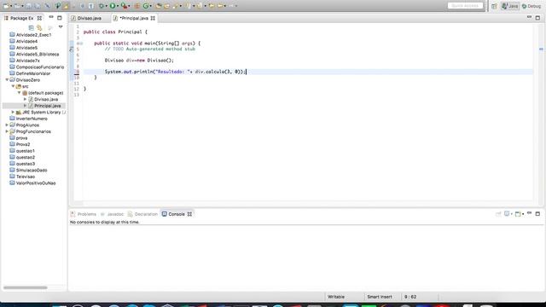Minimize the Package Explorer view

pyautogui.click(x=51, y=17)
